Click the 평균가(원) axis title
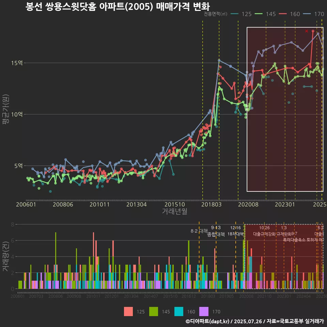 (x=6, y=109)
